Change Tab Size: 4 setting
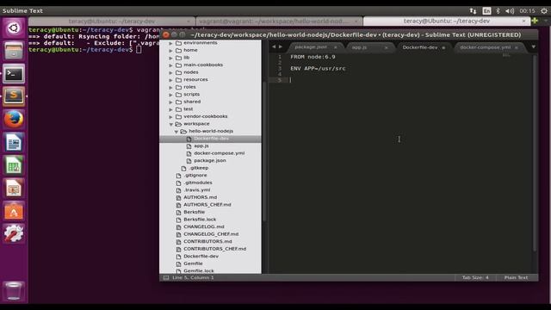Viewport: 551px width, 310px height. [x=475, y=277]
